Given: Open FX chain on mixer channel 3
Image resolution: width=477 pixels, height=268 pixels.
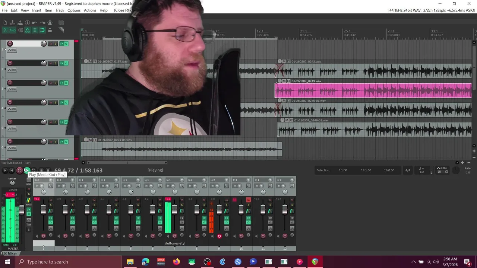Looking at the screenshot, I should [x=94, y=217].
